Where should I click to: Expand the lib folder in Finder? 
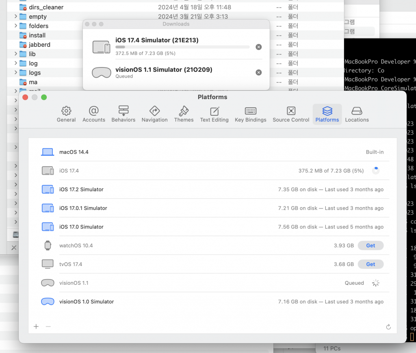click(x=16, y=54)
